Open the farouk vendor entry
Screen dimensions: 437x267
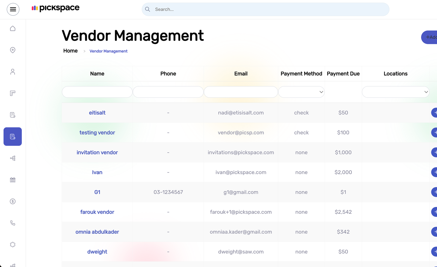pos(97,212)
